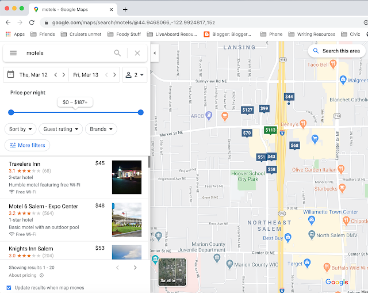Click the About pricing info icon
Image resolution: width=368 pixels, height=293 pixels.
pyautogui.click(x=41, y=275)
